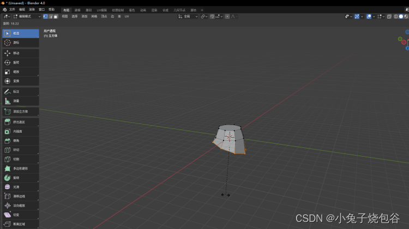The height and width of the screenshot is (229, 409).
Task: Switch to wireframe viewport shading
Action: click(396, 16)
